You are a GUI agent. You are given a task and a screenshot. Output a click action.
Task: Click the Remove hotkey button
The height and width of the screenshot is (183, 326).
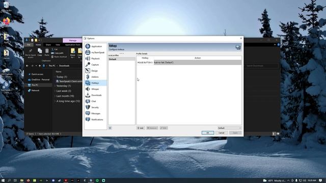(152, 128)
